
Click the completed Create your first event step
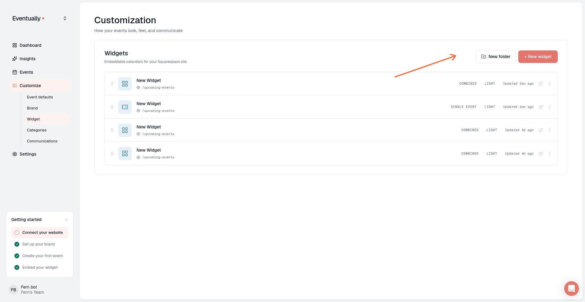[x=40, y=256]
